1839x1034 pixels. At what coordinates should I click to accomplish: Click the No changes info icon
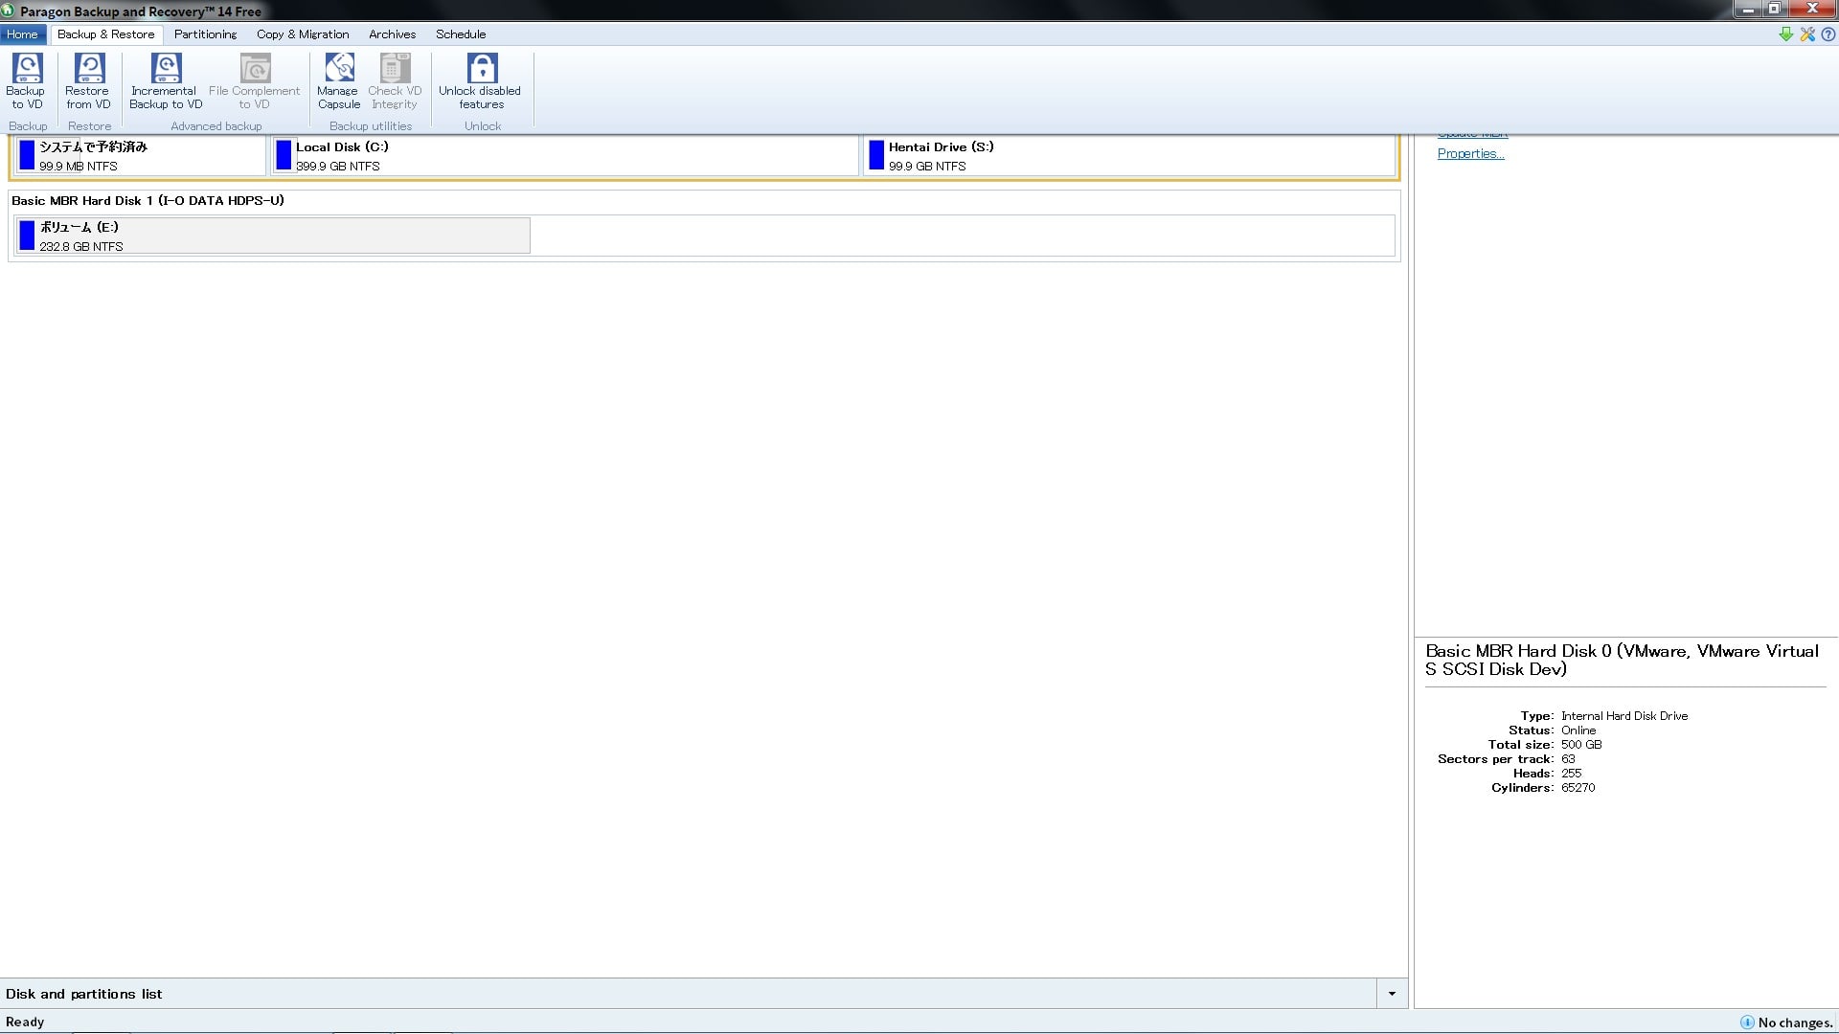(1747, 1023)
